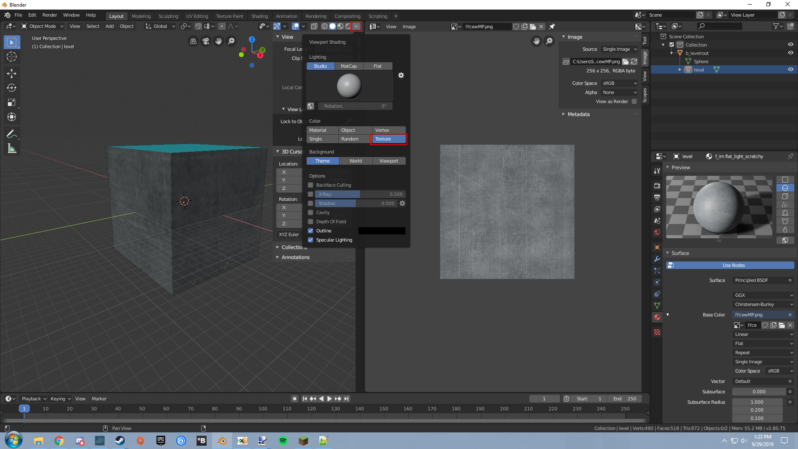The image size is (798, 449).
Task: Open Material properties tab icon
Action: coord(657,317)
